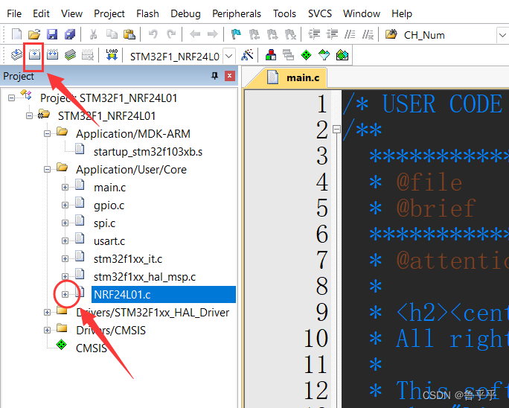Select the CMSIS component entry

(x=91, y=348)
